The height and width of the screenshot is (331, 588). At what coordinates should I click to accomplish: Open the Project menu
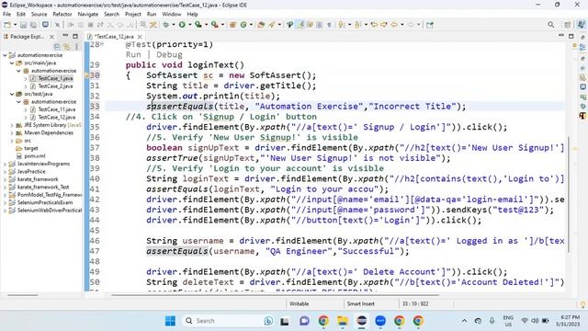(132, 15)
